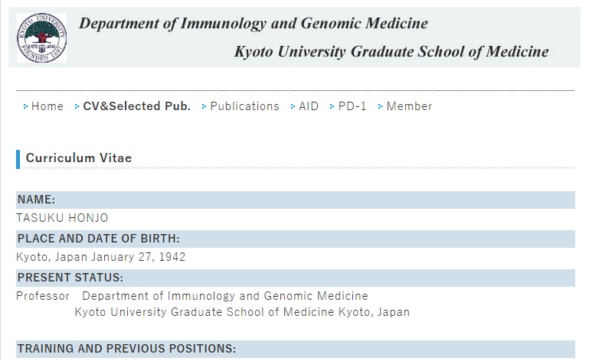Click the TRAINING AND PREVIOUS POSITIONS header

point(296,349)
